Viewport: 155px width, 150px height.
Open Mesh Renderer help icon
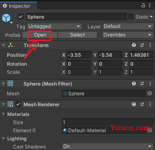[134, 104]
